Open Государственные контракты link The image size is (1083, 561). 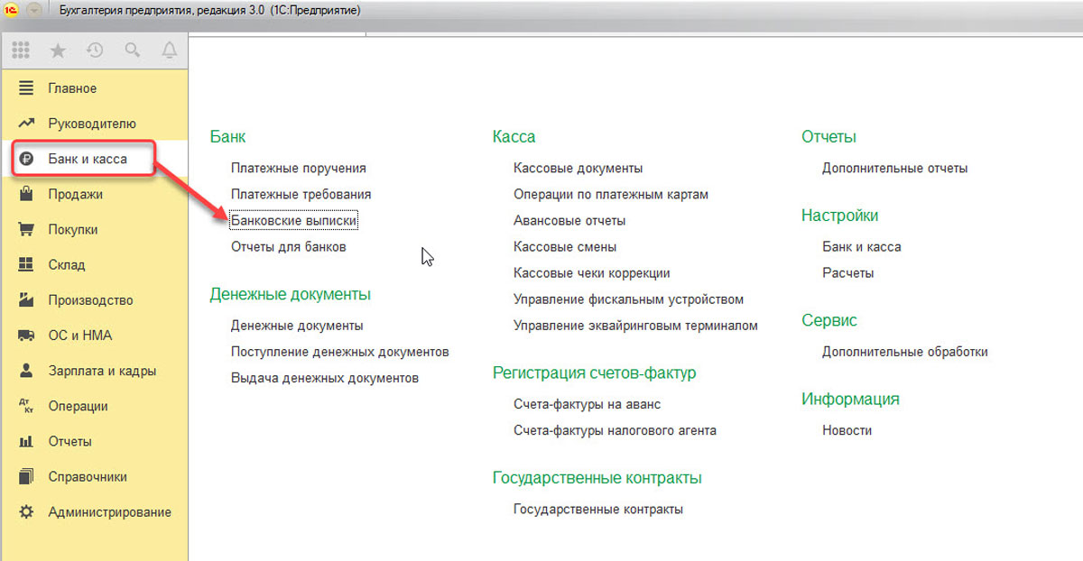597,509
